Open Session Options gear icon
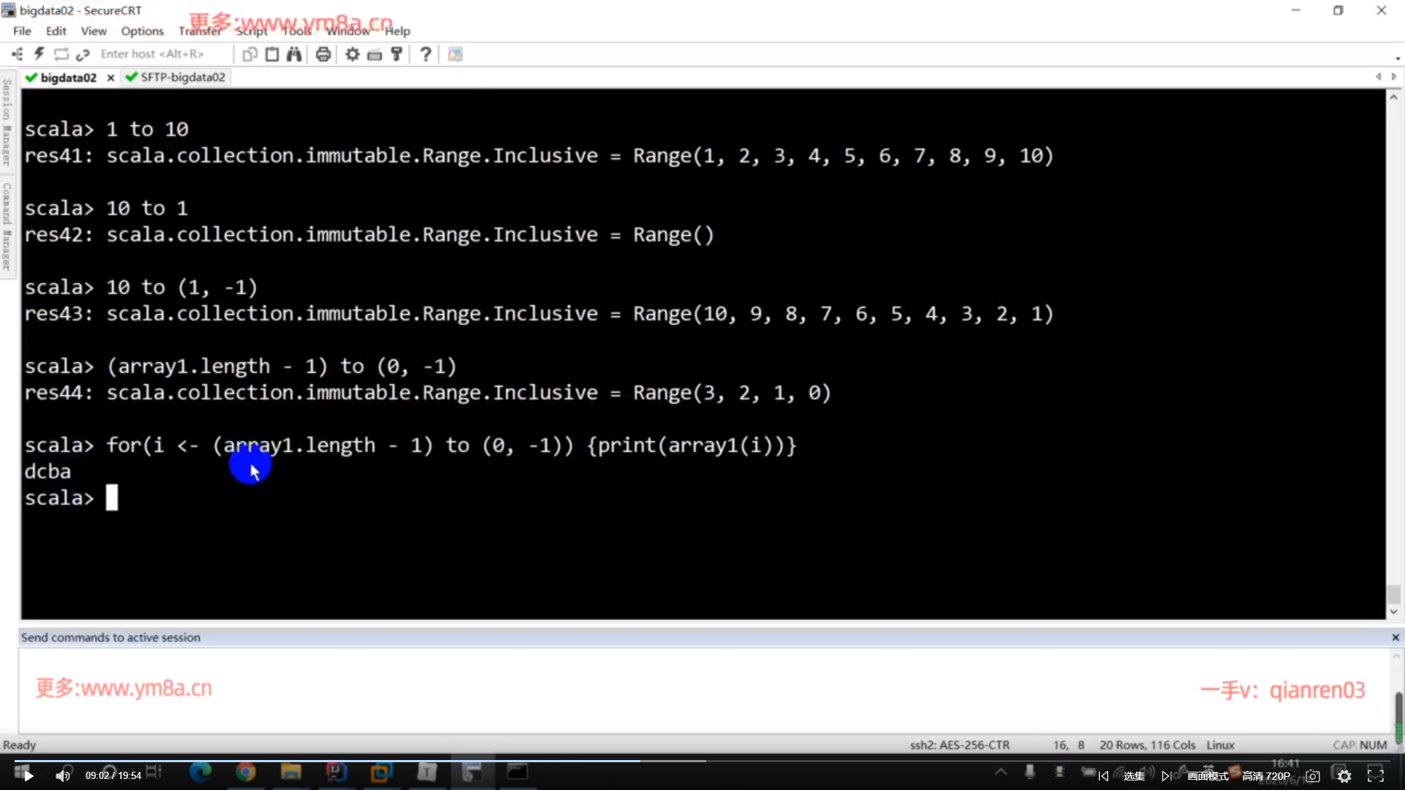Screen dimensions: 1405x790 352,54
